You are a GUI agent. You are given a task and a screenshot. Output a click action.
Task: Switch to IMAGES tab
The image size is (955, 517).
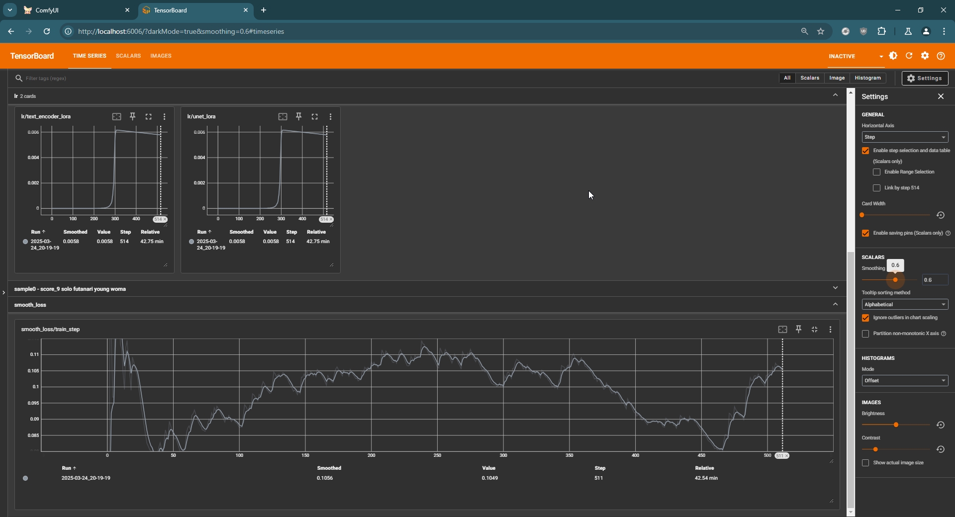[161, 56]
